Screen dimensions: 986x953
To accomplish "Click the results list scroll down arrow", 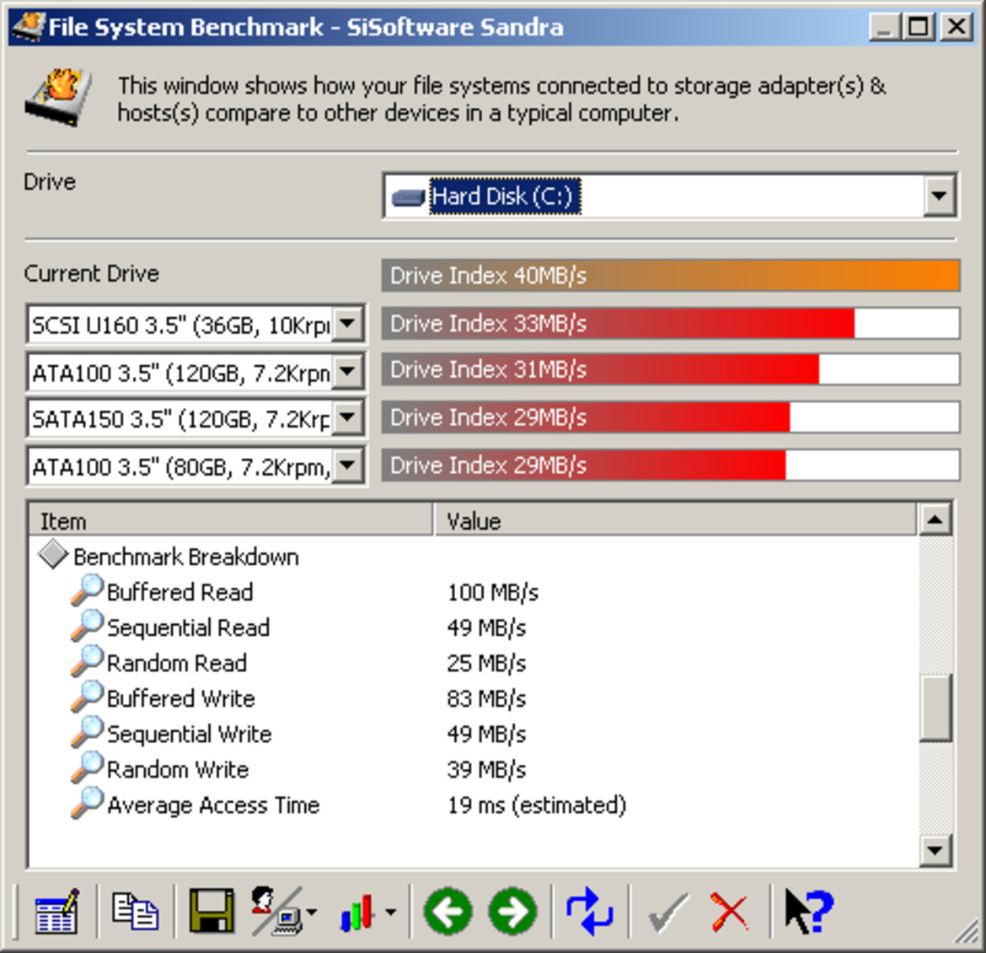I will (x=935, y=850).
